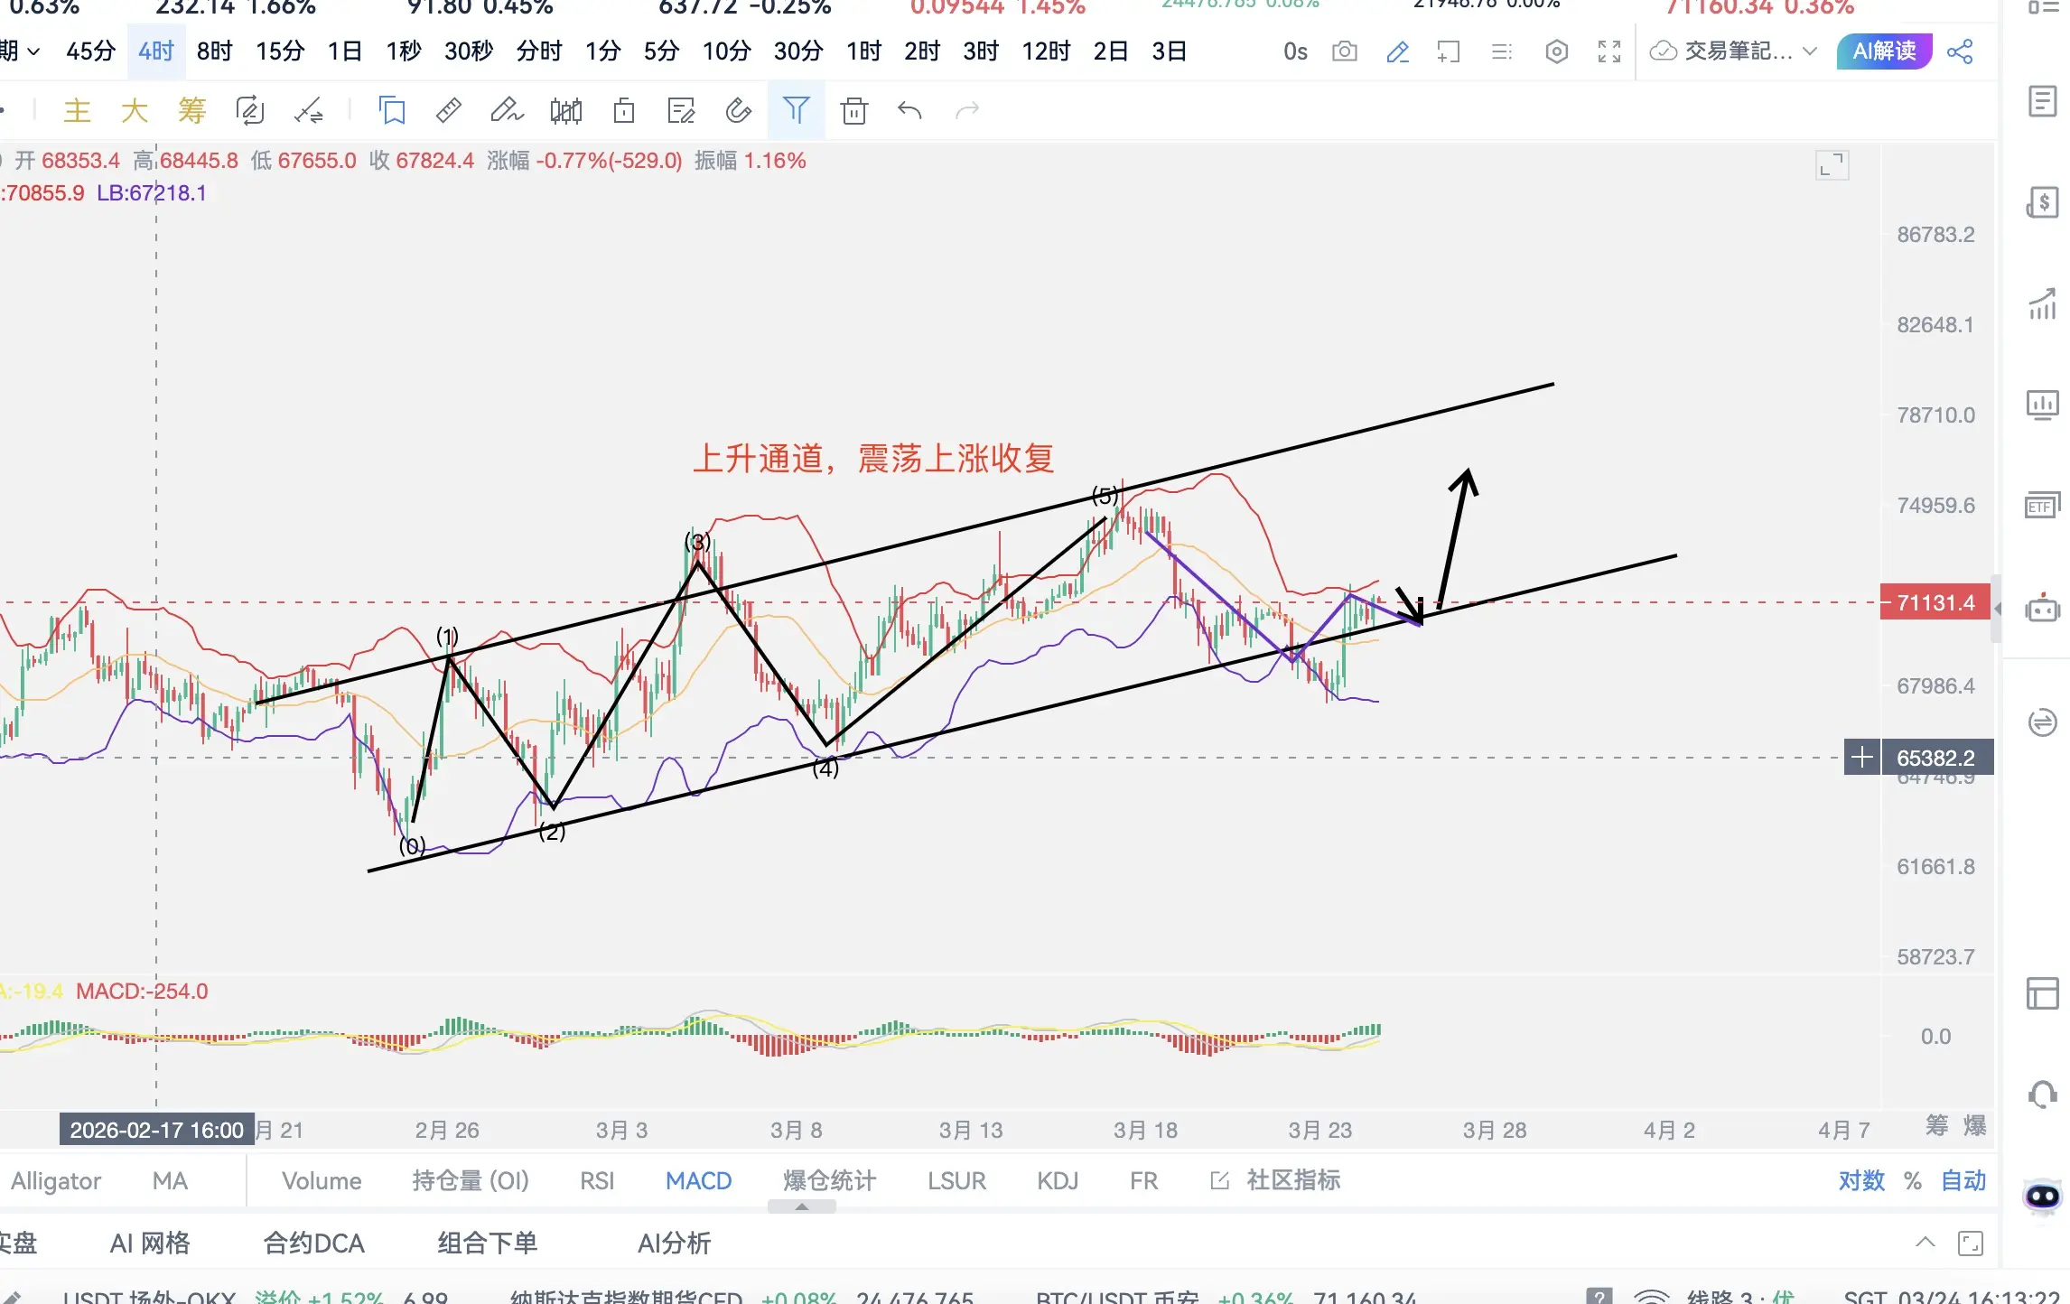Screen dimensions: 2070x1304
Task: Expand the bottom panel chevron
Action: pyautogui.click(x=1925, y=1243)
